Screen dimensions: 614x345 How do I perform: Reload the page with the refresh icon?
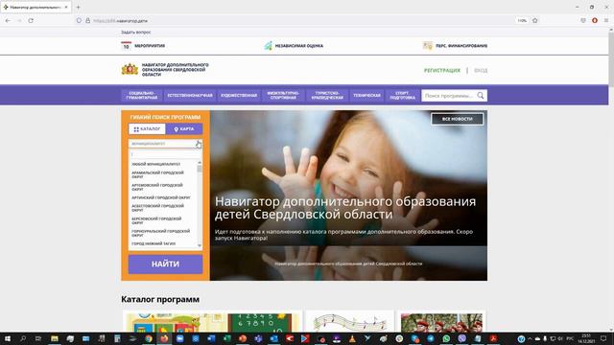point(31,21)
